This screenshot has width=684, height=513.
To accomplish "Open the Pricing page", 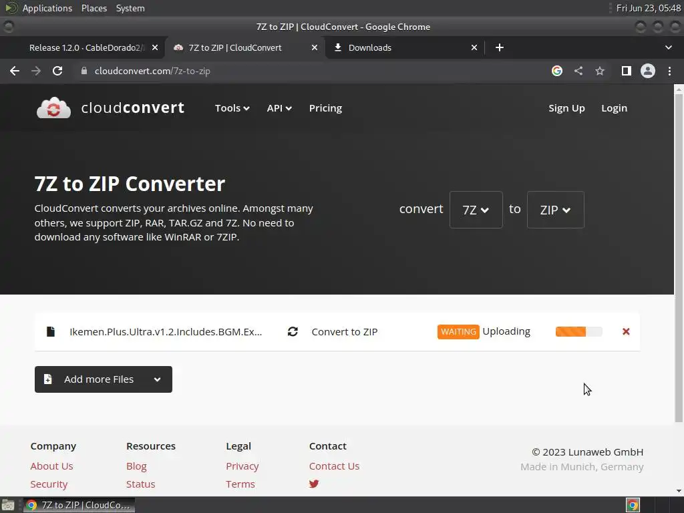I will click(x=325, y=108).
